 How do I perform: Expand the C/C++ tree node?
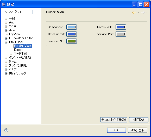click(x=6, y=27)
